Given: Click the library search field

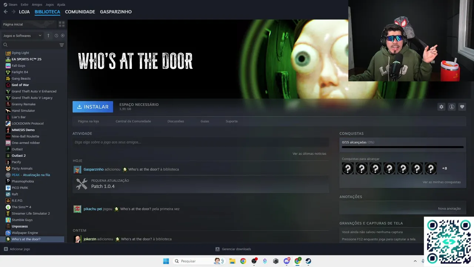Looking at the screenshot, I should [30, 45].
